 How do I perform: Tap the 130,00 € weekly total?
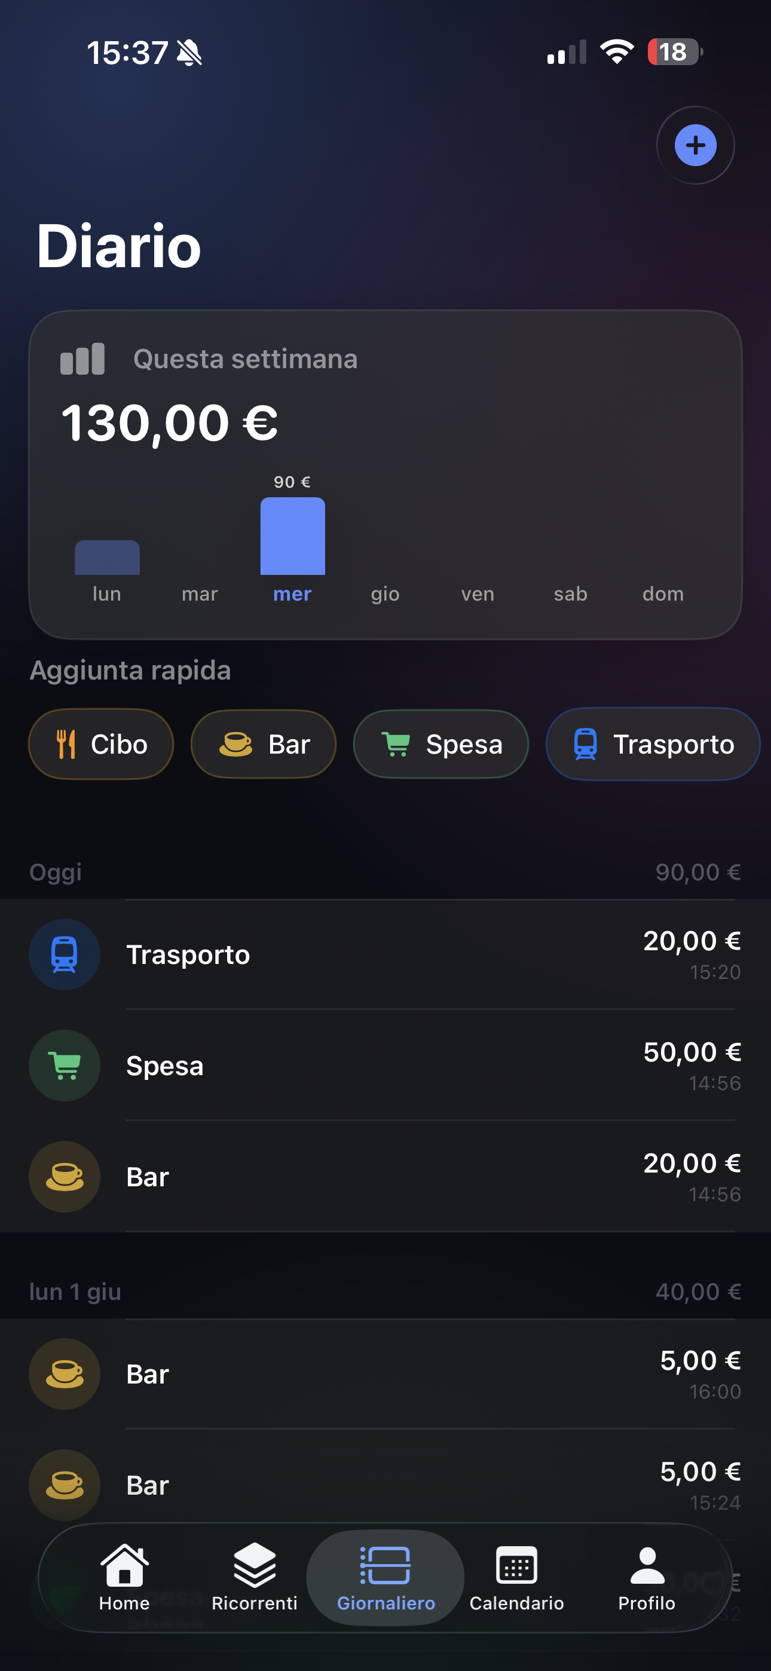[169, 423]
